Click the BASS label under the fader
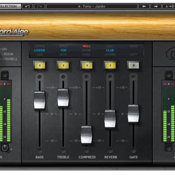 pyautogui.click(x=39, y=157)
